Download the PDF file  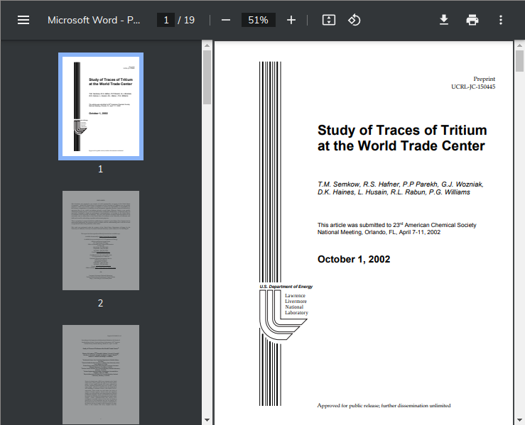tap(444, 20)
